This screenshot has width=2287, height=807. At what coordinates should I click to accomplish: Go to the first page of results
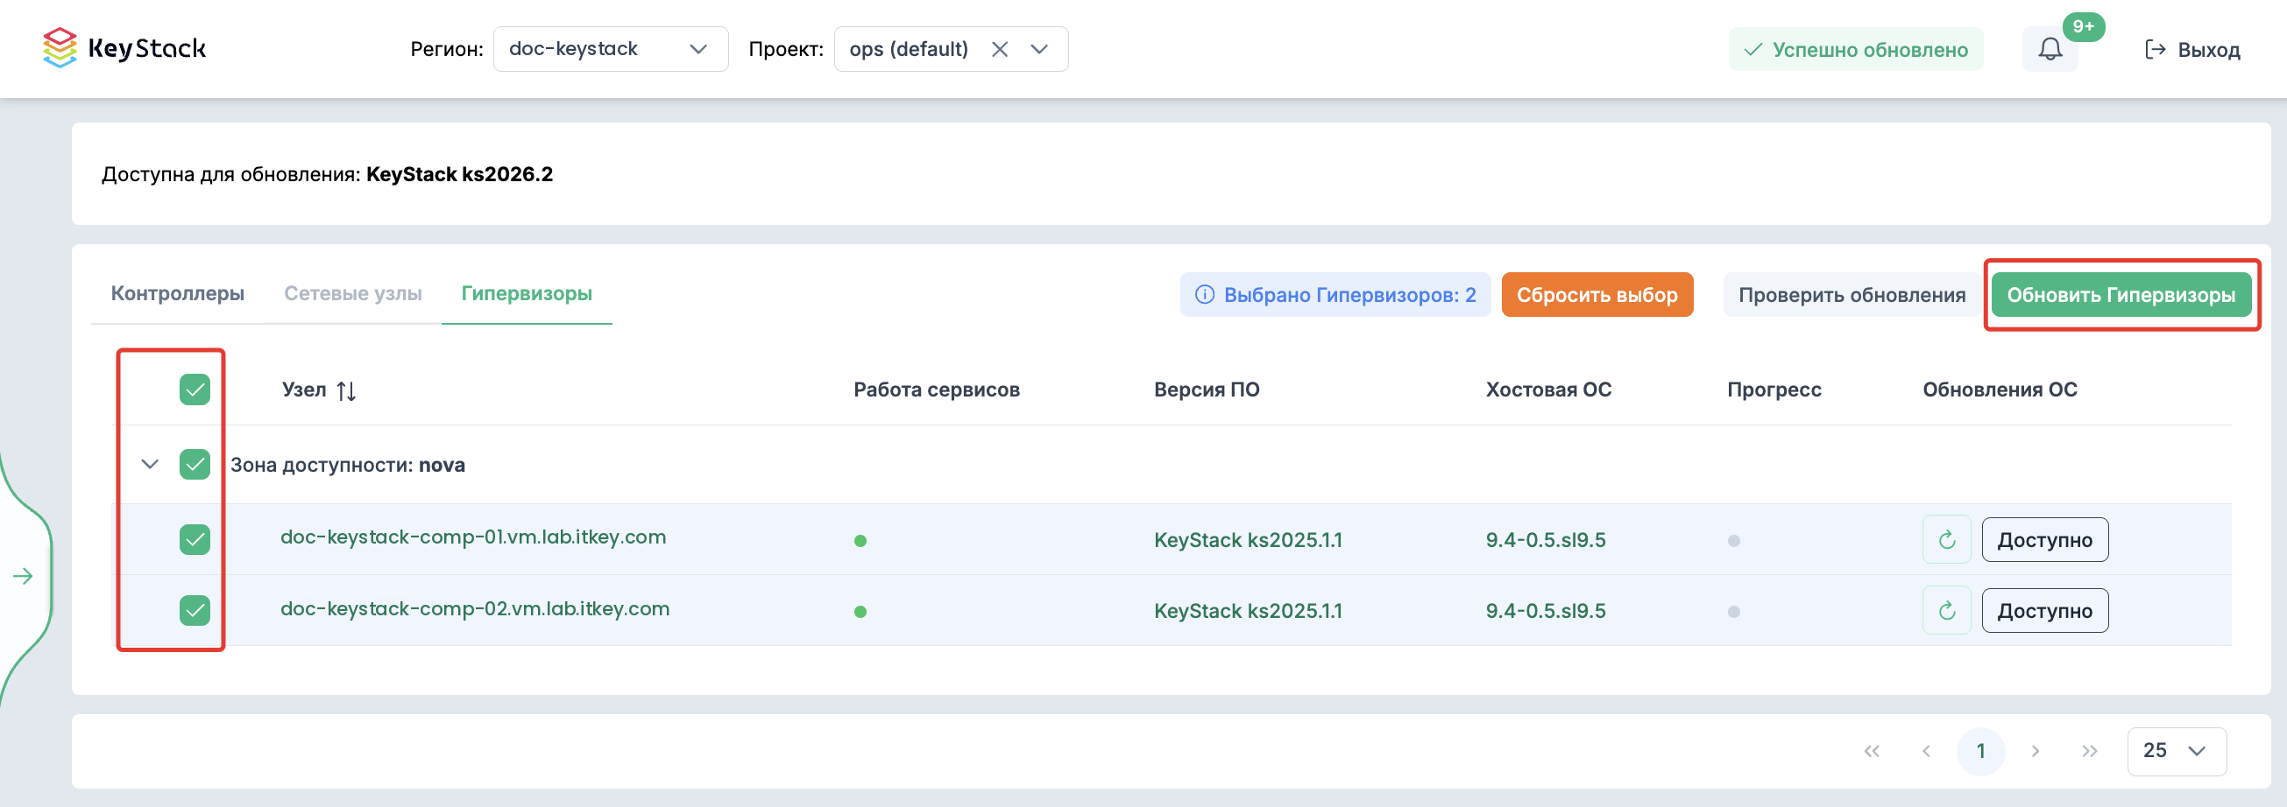(1872, 752)
